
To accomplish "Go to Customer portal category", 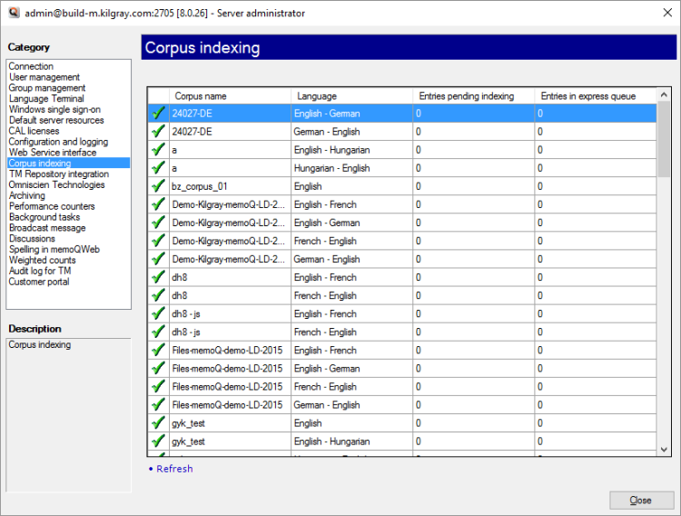I will (x=39, y=282).
